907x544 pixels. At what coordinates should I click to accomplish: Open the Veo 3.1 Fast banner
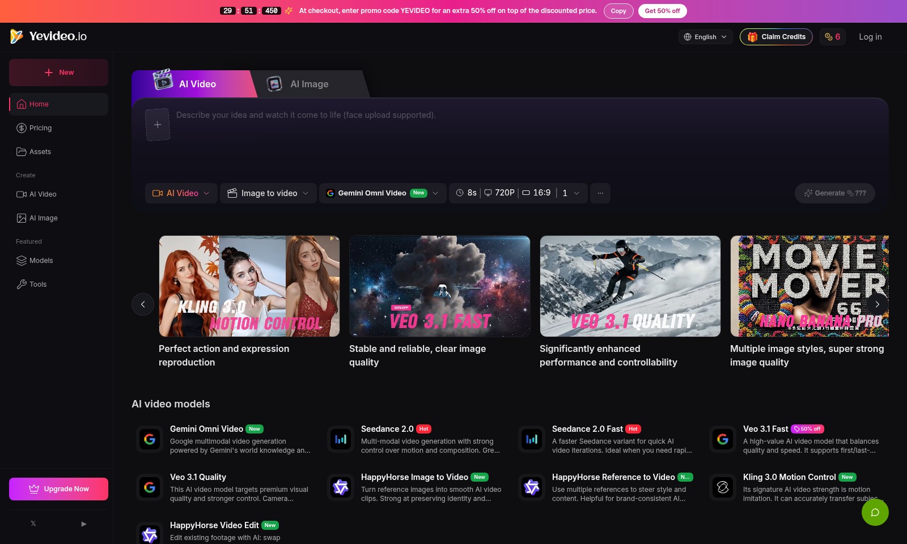tap(440, 286)
